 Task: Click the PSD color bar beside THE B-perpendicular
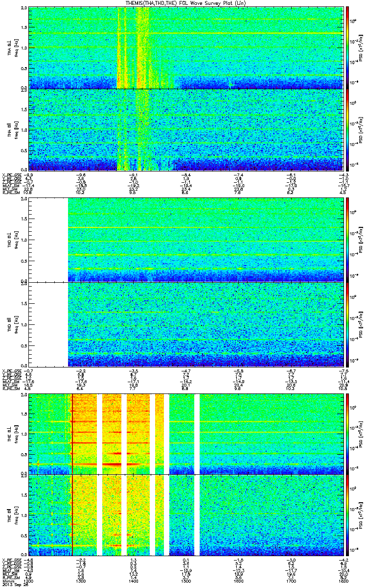point(347,434)
